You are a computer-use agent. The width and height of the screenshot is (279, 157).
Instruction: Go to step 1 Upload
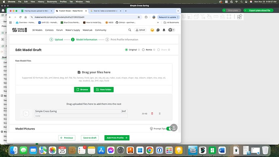(x=56, y=40)
